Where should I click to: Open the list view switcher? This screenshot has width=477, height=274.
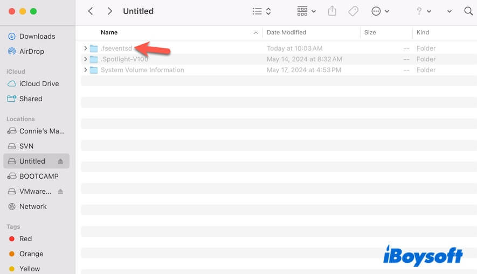pos(261,11)
